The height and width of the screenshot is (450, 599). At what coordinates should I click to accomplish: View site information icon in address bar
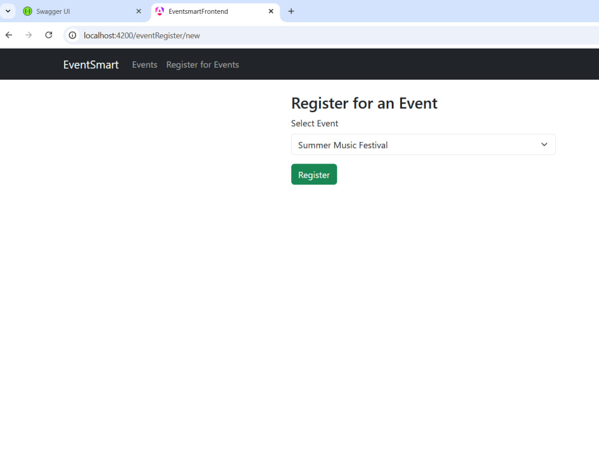point(72,35)
